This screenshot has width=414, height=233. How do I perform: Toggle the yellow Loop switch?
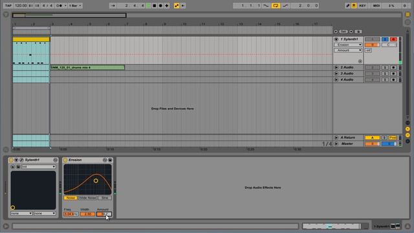tap(276, 6)
